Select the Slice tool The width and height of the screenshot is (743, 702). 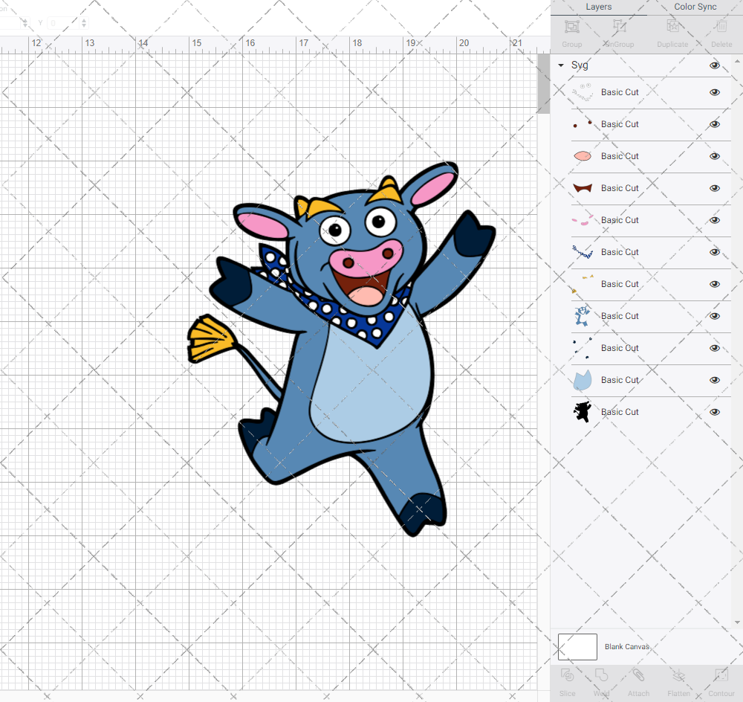point(567,675)
